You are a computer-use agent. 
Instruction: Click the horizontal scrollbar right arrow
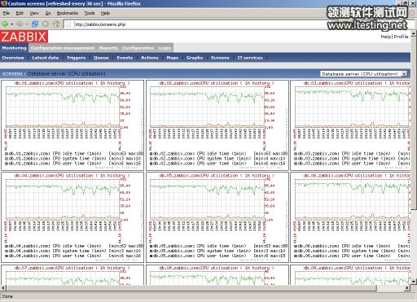click(407, 288)
